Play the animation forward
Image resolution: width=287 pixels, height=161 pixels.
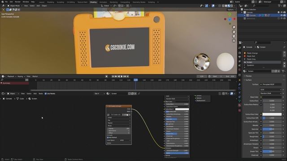[x=122, y=76]
